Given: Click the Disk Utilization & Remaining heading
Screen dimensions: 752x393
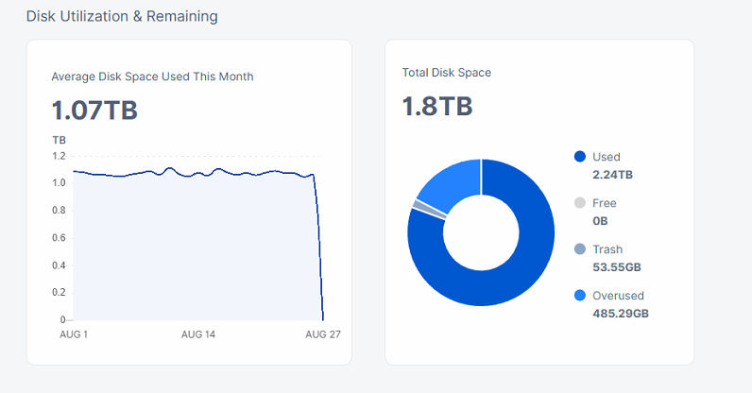Looking at the screenshot, I should (121, 16).
